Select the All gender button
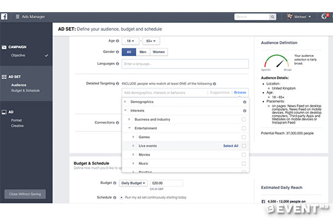Image resolution: width=333 pixels, height=221 pixels. coord(129,52)
